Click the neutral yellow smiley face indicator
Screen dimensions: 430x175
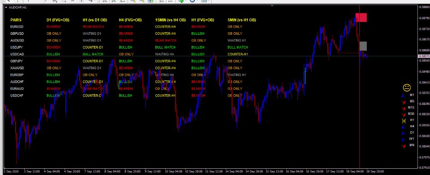407,87
